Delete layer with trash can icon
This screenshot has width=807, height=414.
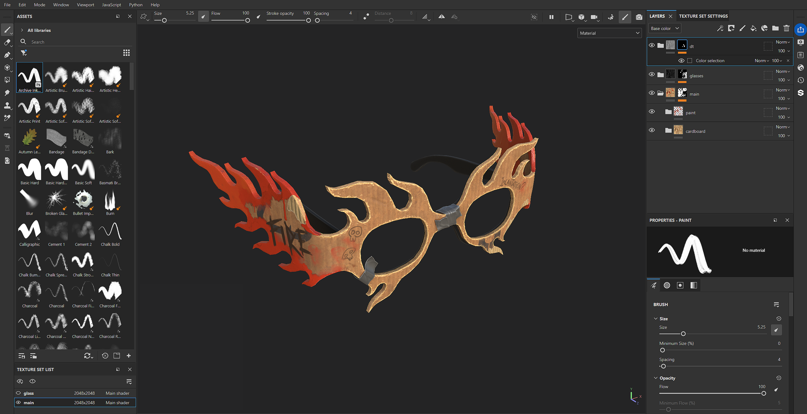786,28
